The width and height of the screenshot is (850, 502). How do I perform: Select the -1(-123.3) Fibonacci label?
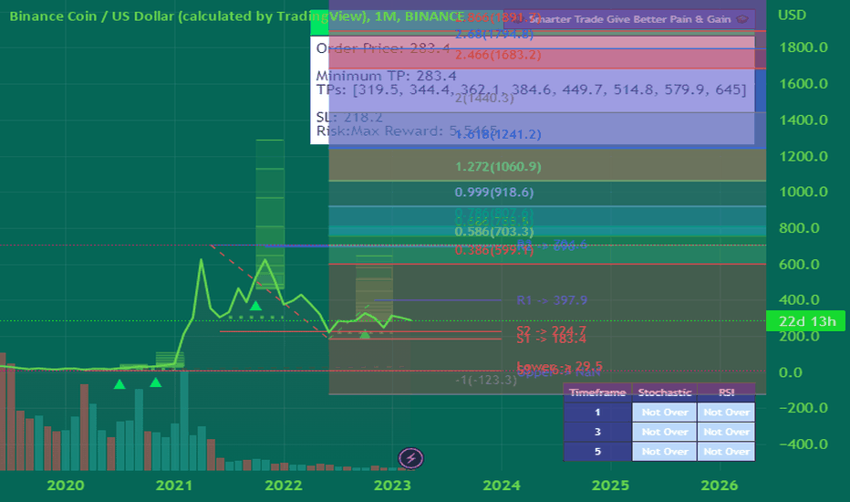[x=486, y=380]
